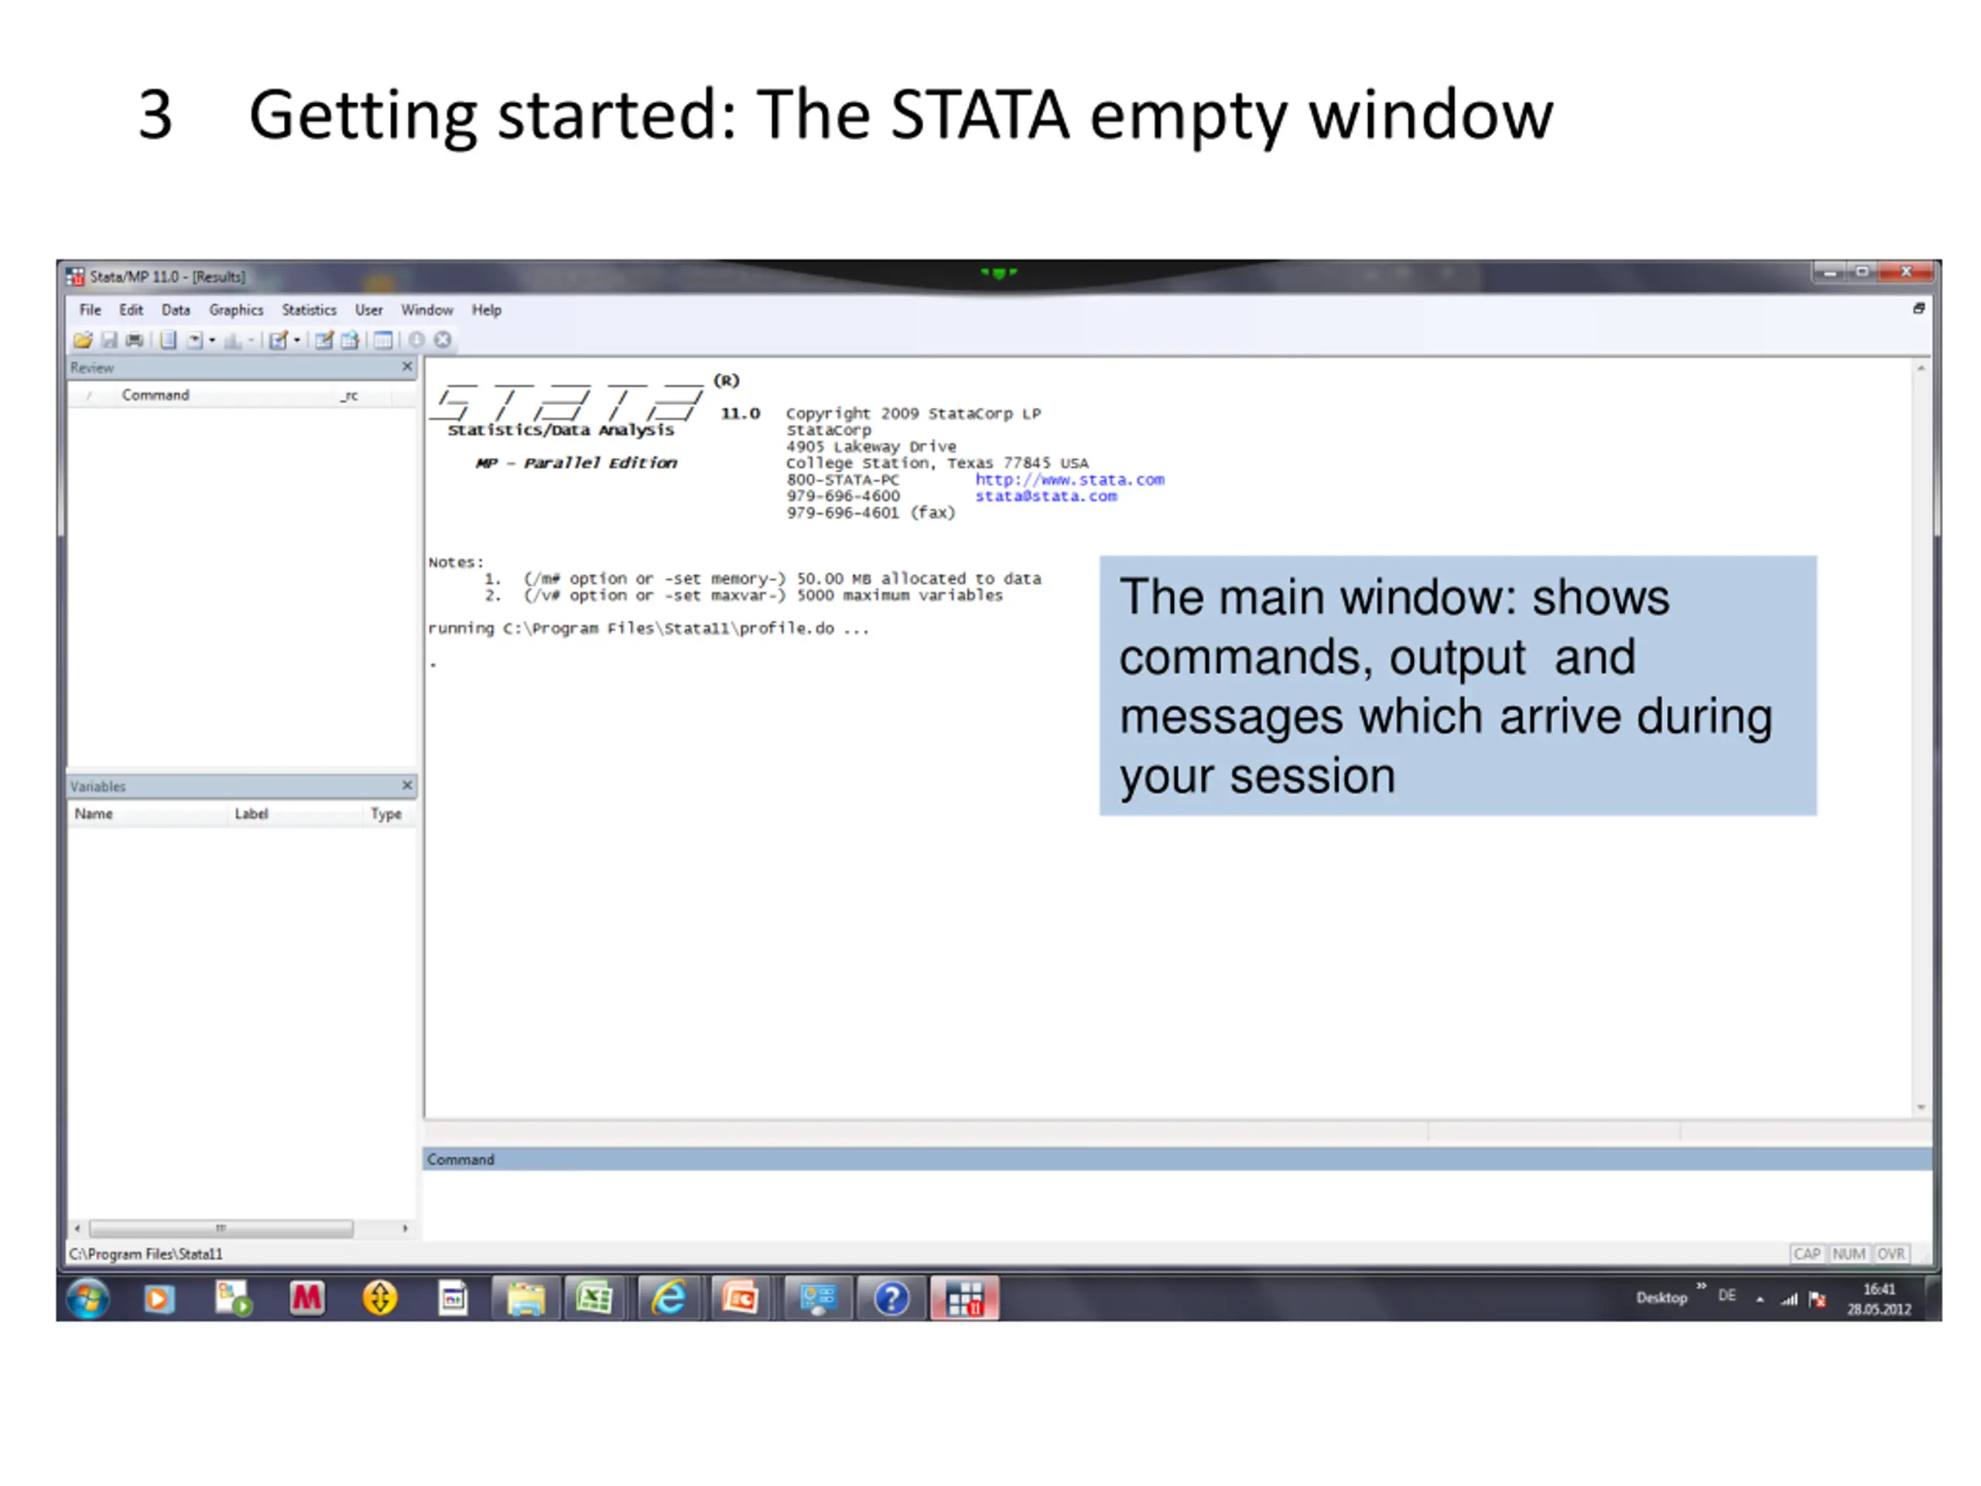Image resolution: width=1981 pixels, height=1486 pixels.
Task: Switch to PowerPoint in the taskbar
Action: 741,1299
